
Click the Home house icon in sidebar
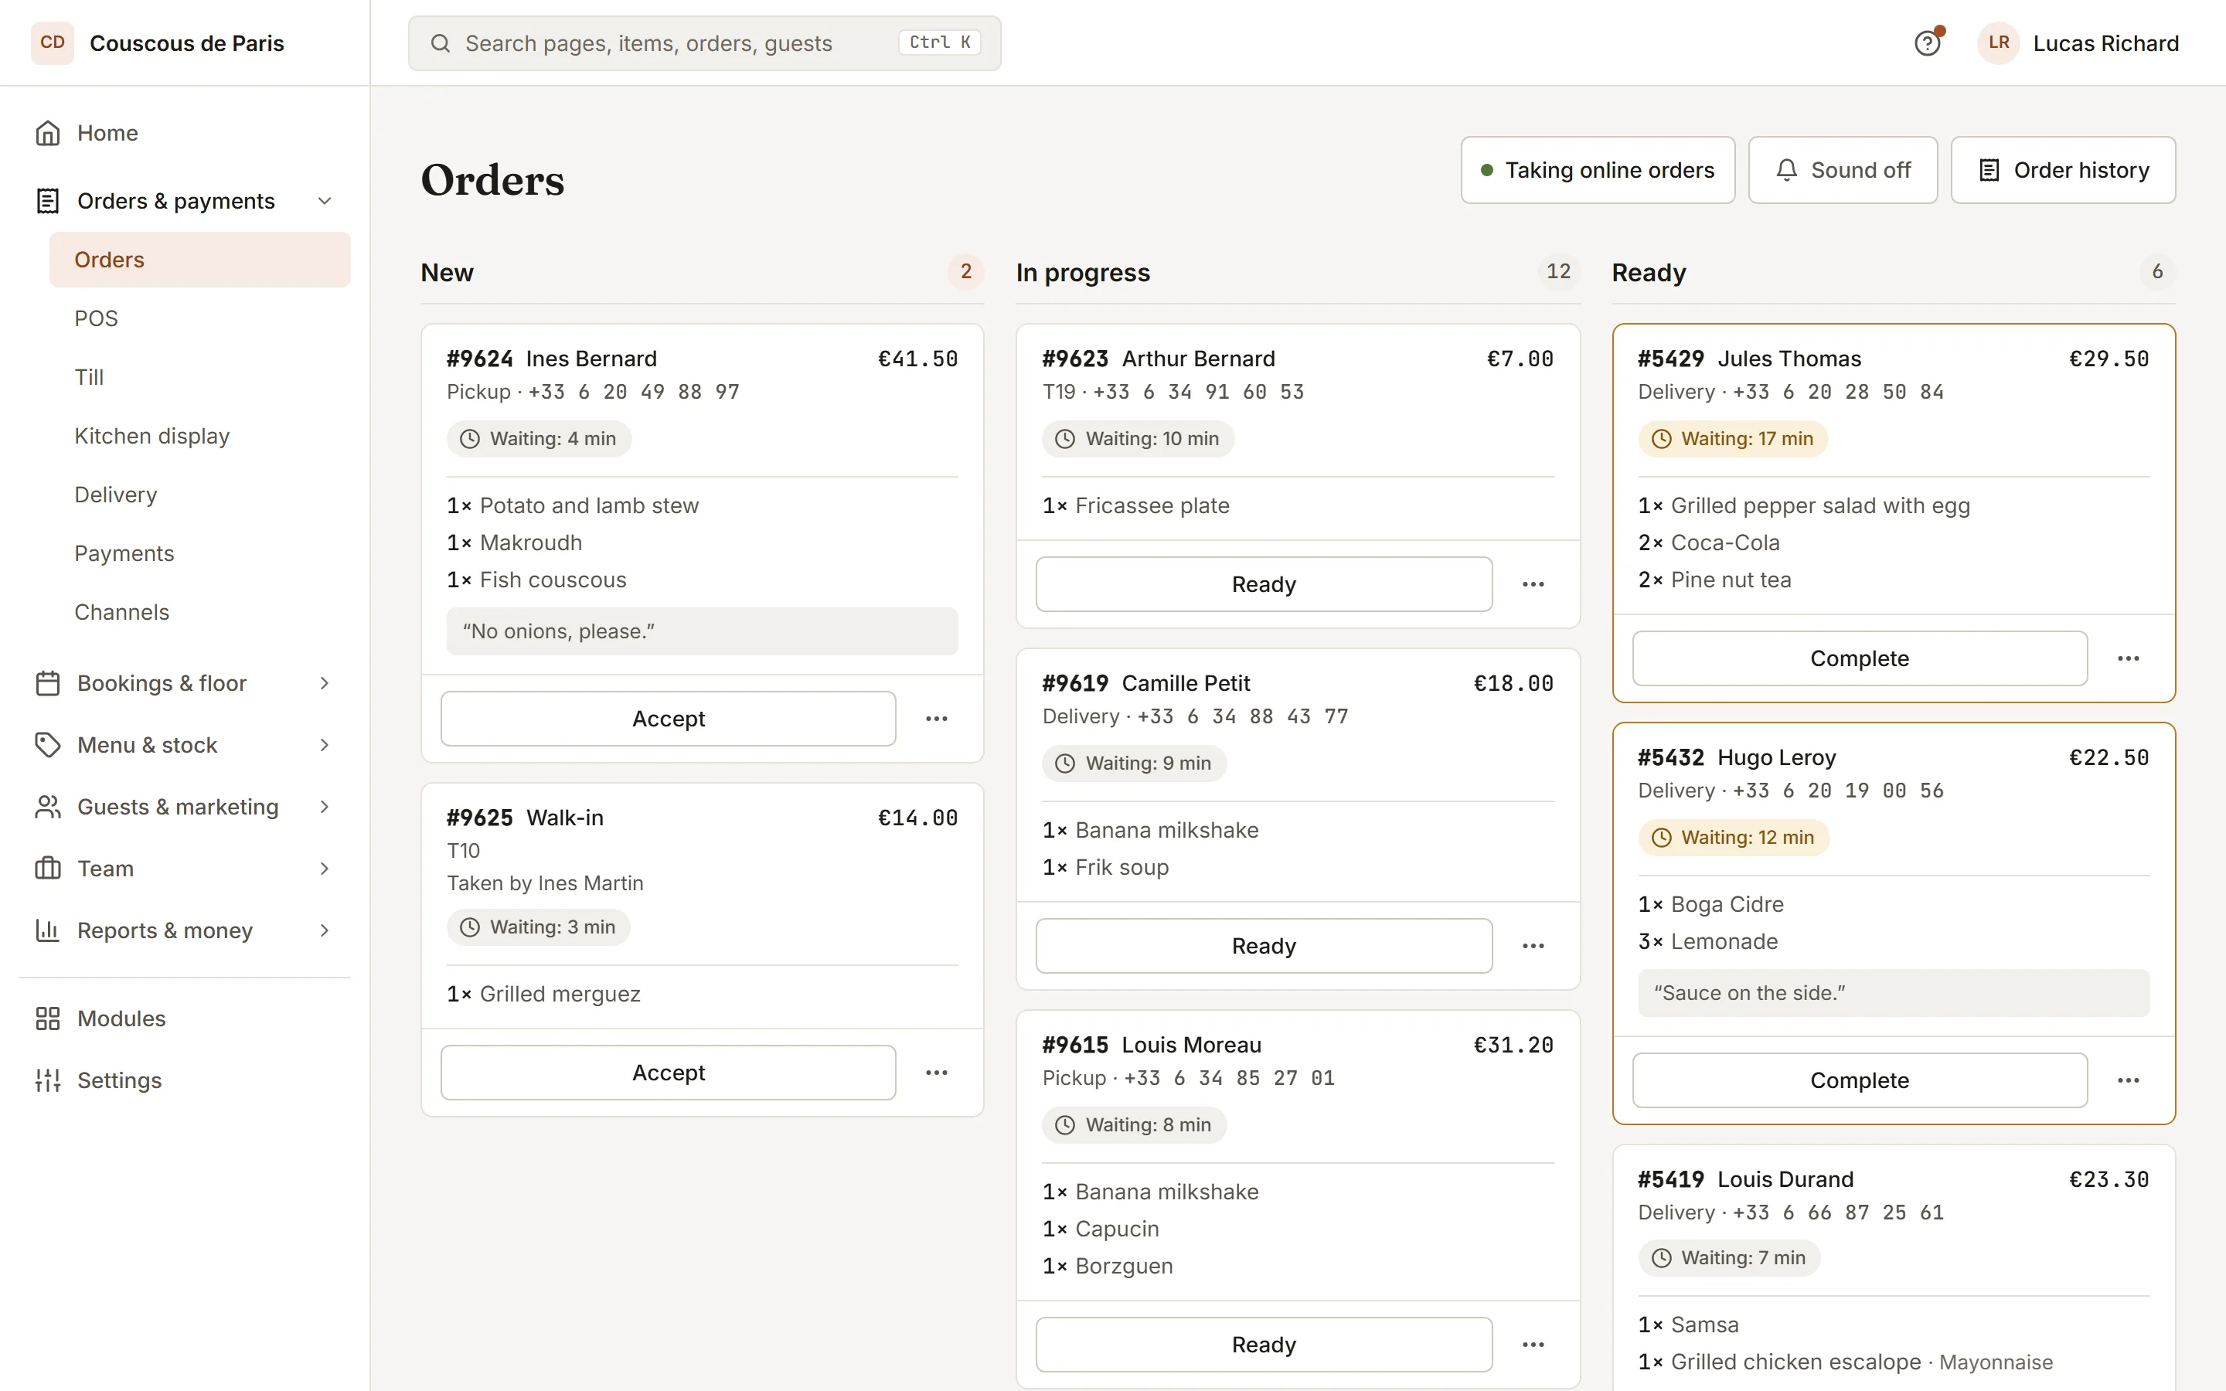(x=48, y=134)
